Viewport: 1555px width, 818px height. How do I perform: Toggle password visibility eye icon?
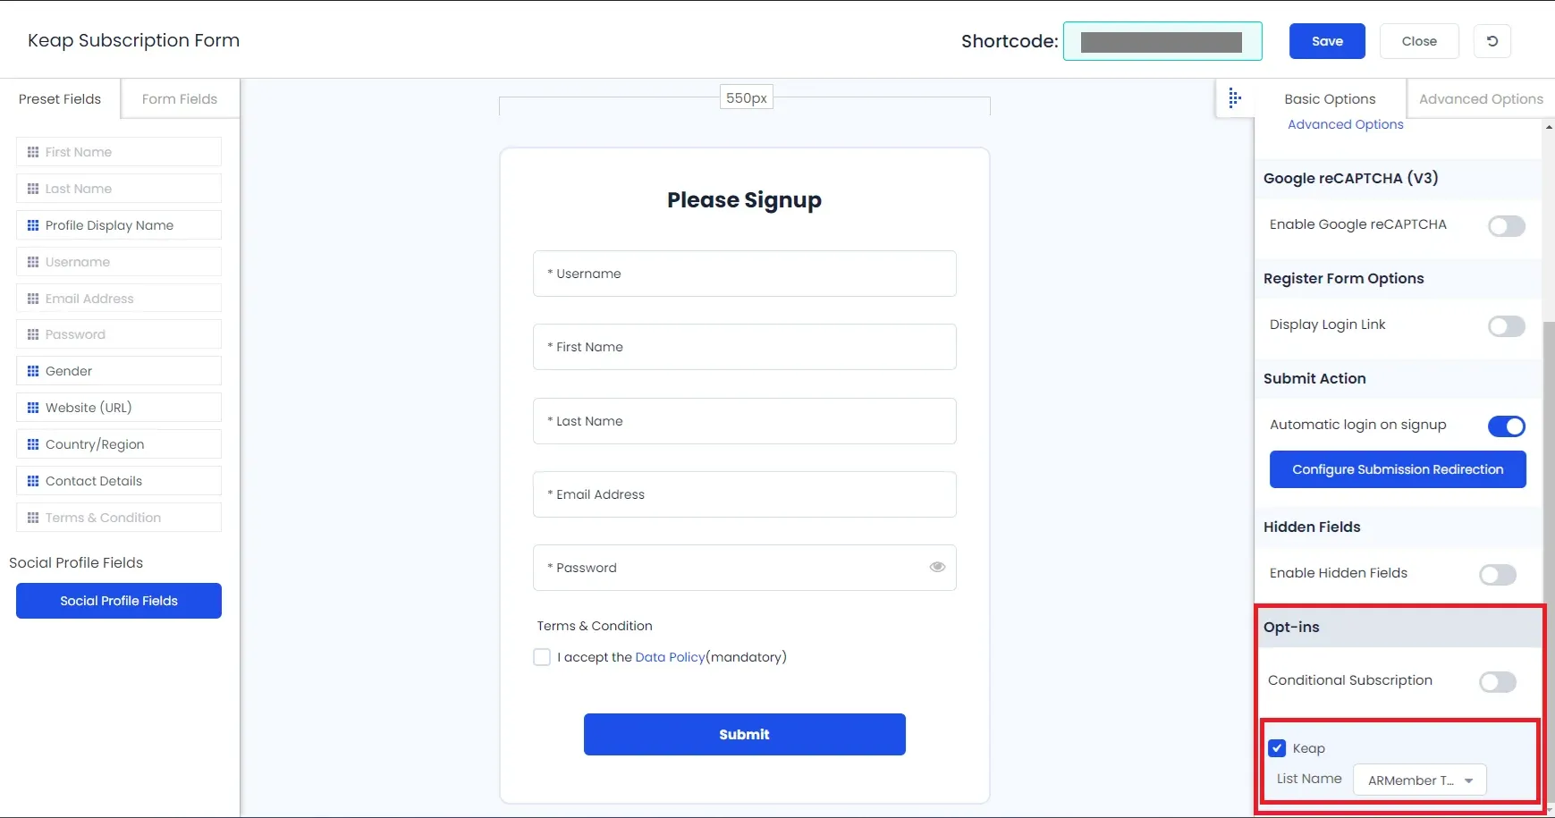937,567
